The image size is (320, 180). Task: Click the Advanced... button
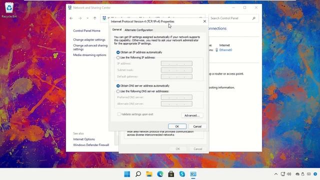(192, 115)
